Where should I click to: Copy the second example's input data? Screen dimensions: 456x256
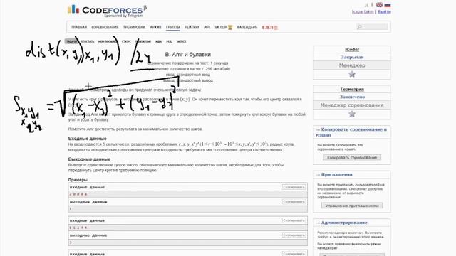point(294,220)
